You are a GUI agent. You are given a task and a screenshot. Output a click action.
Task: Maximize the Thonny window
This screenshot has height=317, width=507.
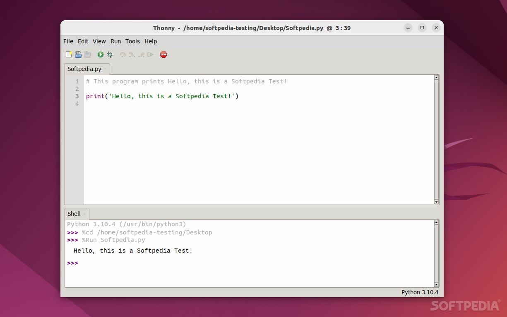pyautogui.click(x=422, y=28)
